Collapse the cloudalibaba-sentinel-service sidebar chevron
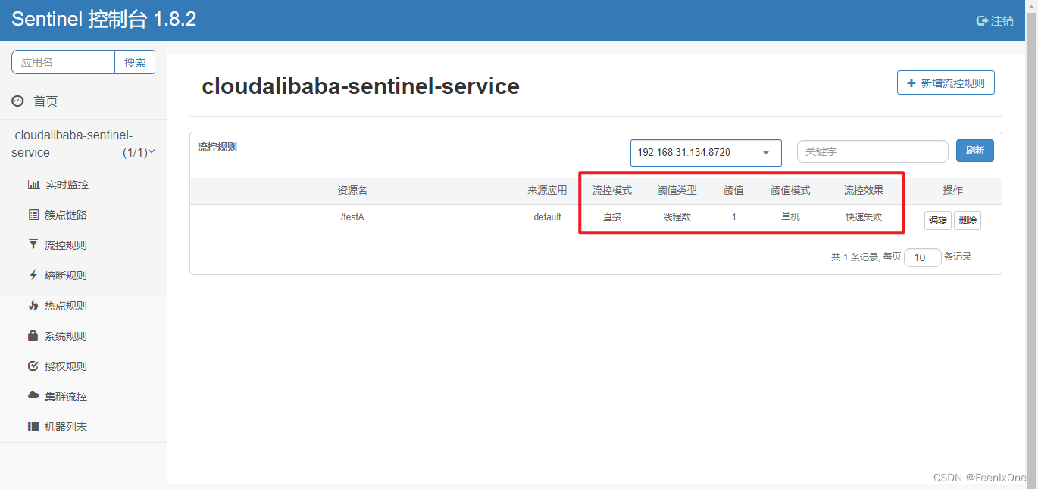The width and height of the screenshot is (1038, 489). tap(152, 152)
